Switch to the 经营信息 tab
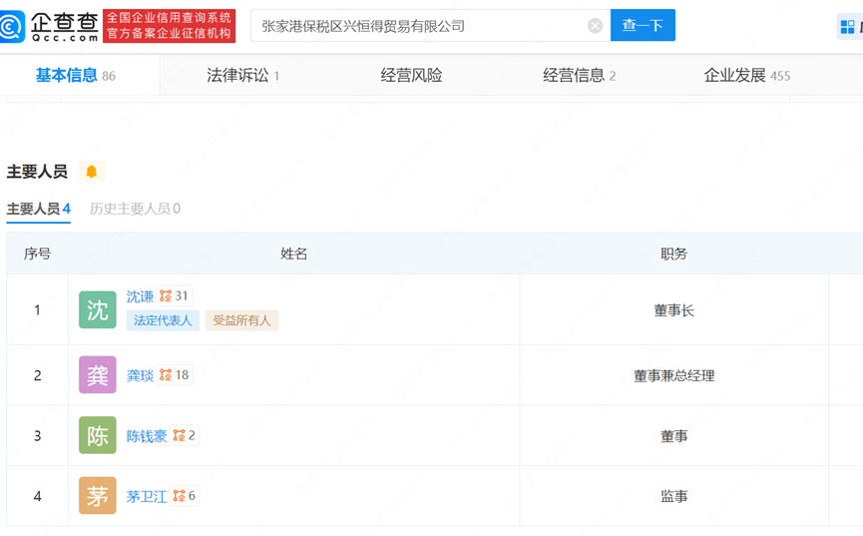Viewport: 863px width, 536px height. (x=579, y=76)
